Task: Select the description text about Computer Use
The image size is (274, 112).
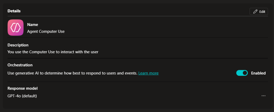Action: (x=53, y=52)
